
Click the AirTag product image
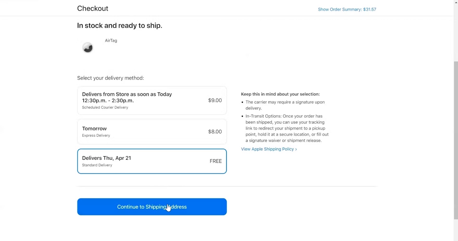[x=88, y=48]
